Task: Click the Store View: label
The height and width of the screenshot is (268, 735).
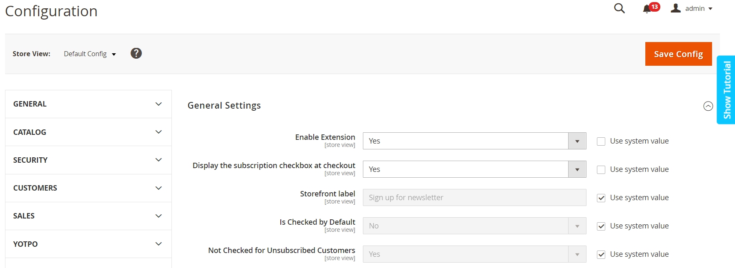Action: tap(31, 54)
